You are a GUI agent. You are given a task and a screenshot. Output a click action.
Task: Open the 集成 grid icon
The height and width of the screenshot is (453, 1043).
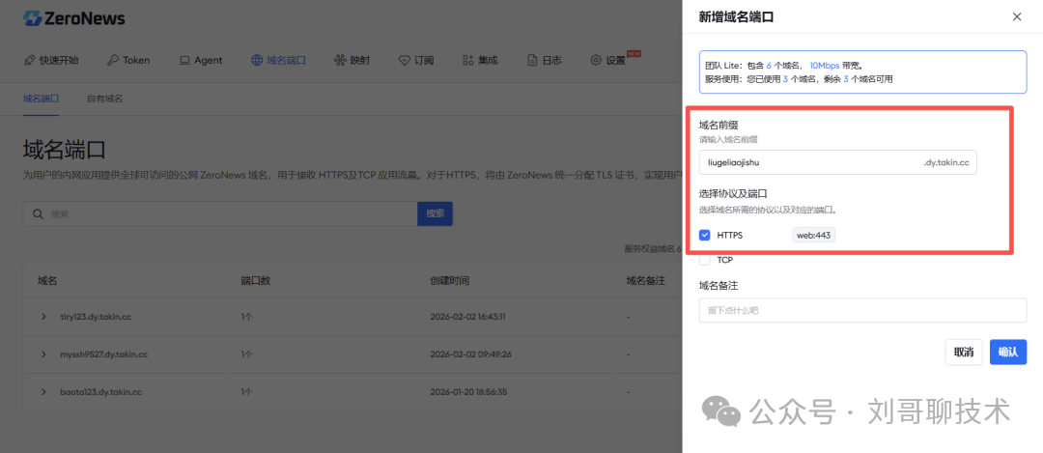click(468, 60)
